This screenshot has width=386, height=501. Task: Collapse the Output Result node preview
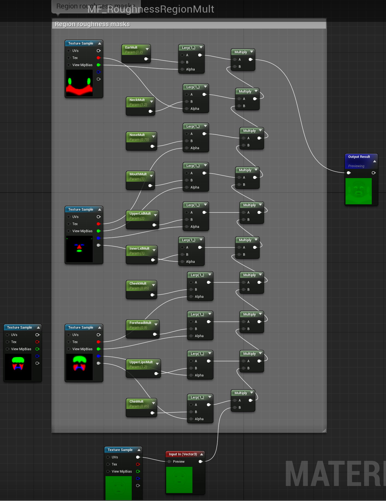pos(375,161)
